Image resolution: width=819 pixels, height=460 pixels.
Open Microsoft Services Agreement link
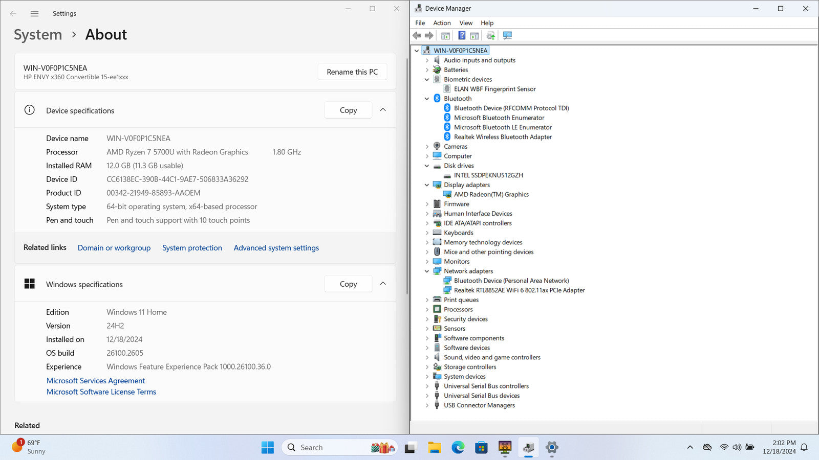point(96,381)
